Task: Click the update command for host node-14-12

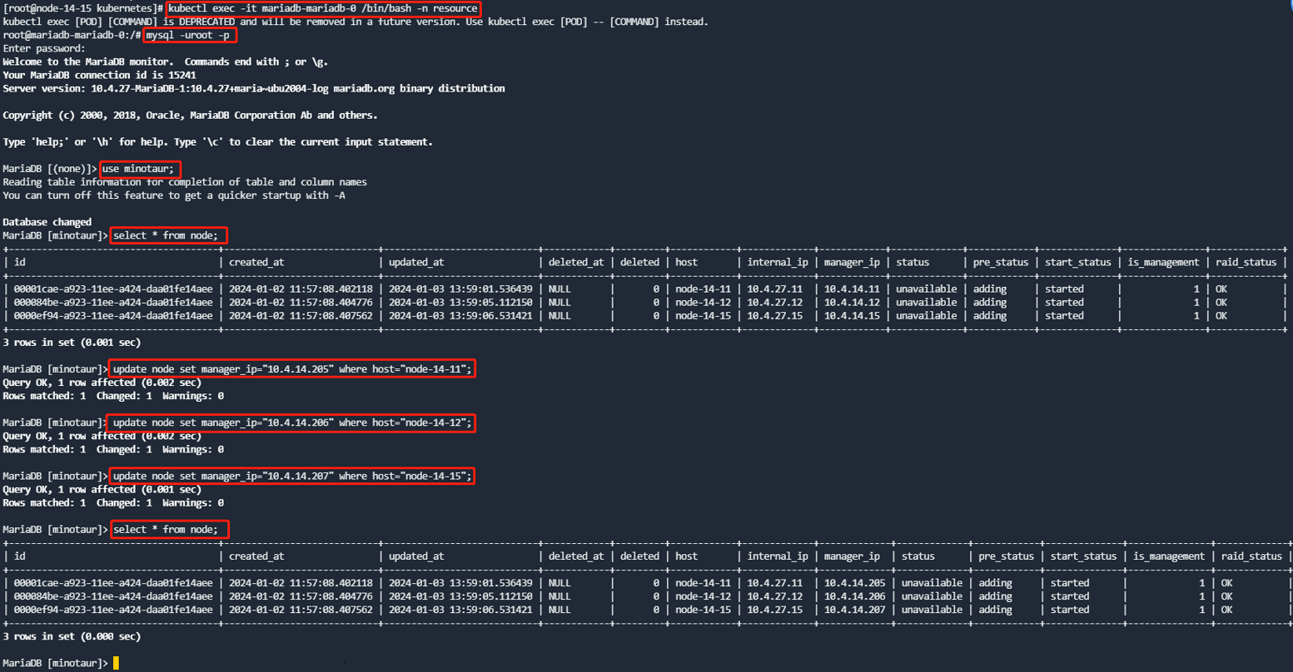Action: (292, 422)
